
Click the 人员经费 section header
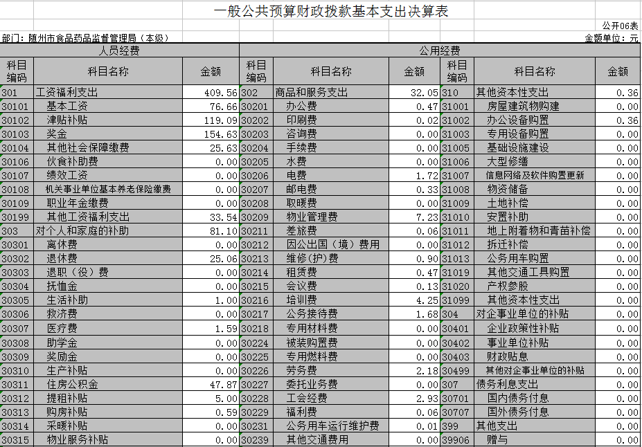119,51
